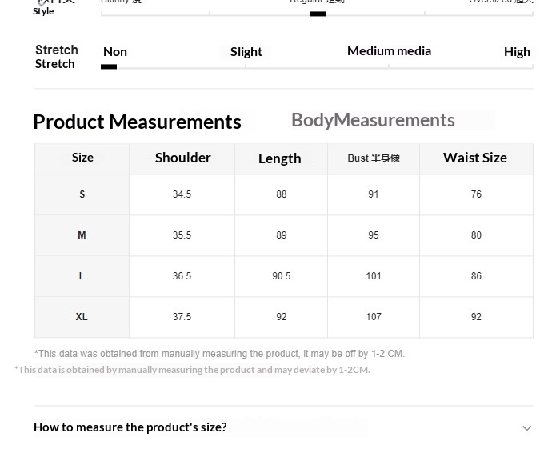Click the Bust column header
Image resolution: width=548 pixels, height=449 pixels.
point(374,158)
